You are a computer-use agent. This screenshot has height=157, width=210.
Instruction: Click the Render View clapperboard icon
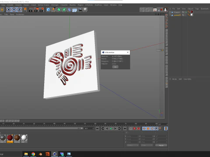[x=31, y=10]
